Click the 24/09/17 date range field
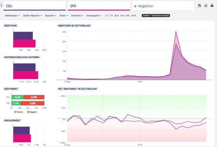The height and width of the screenshot is (147, 217). point(156,16)
